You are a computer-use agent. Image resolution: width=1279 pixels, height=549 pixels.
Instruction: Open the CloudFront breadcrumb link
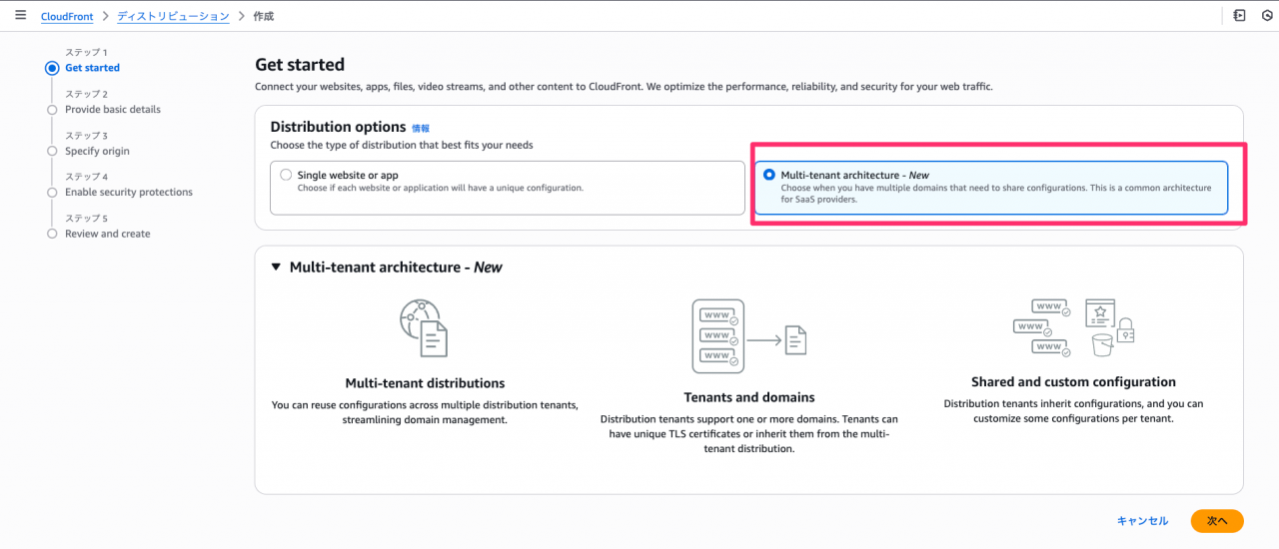coord(67,17)
